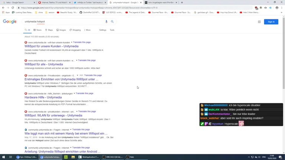The width and height of the screenshot is (285, 160).
Task: Open the Windows notification center icon
Action: (x=281, y=157)
